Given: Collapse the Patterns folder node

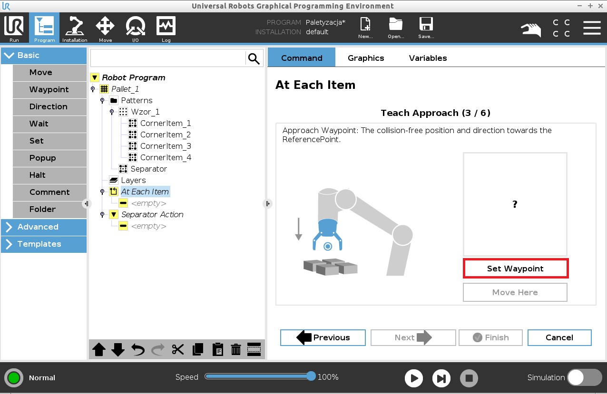Looking at the screenshot, I should point(102,100).
